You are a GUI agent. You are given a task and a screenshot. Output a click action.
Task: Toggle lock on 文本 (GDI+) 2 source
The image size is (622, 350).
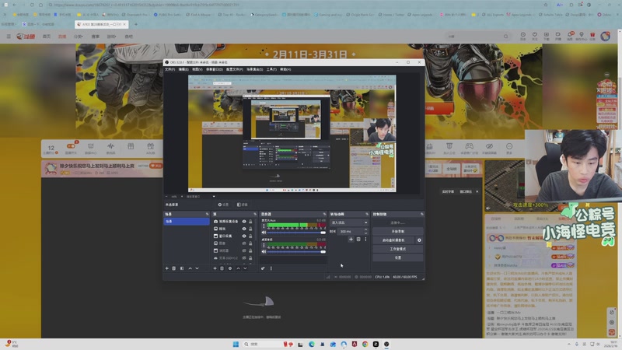[250, 258]
